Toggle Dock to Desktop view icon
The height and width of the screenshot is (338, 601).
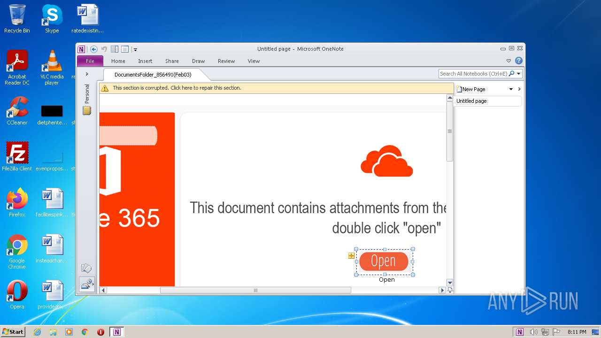(115, 49)
